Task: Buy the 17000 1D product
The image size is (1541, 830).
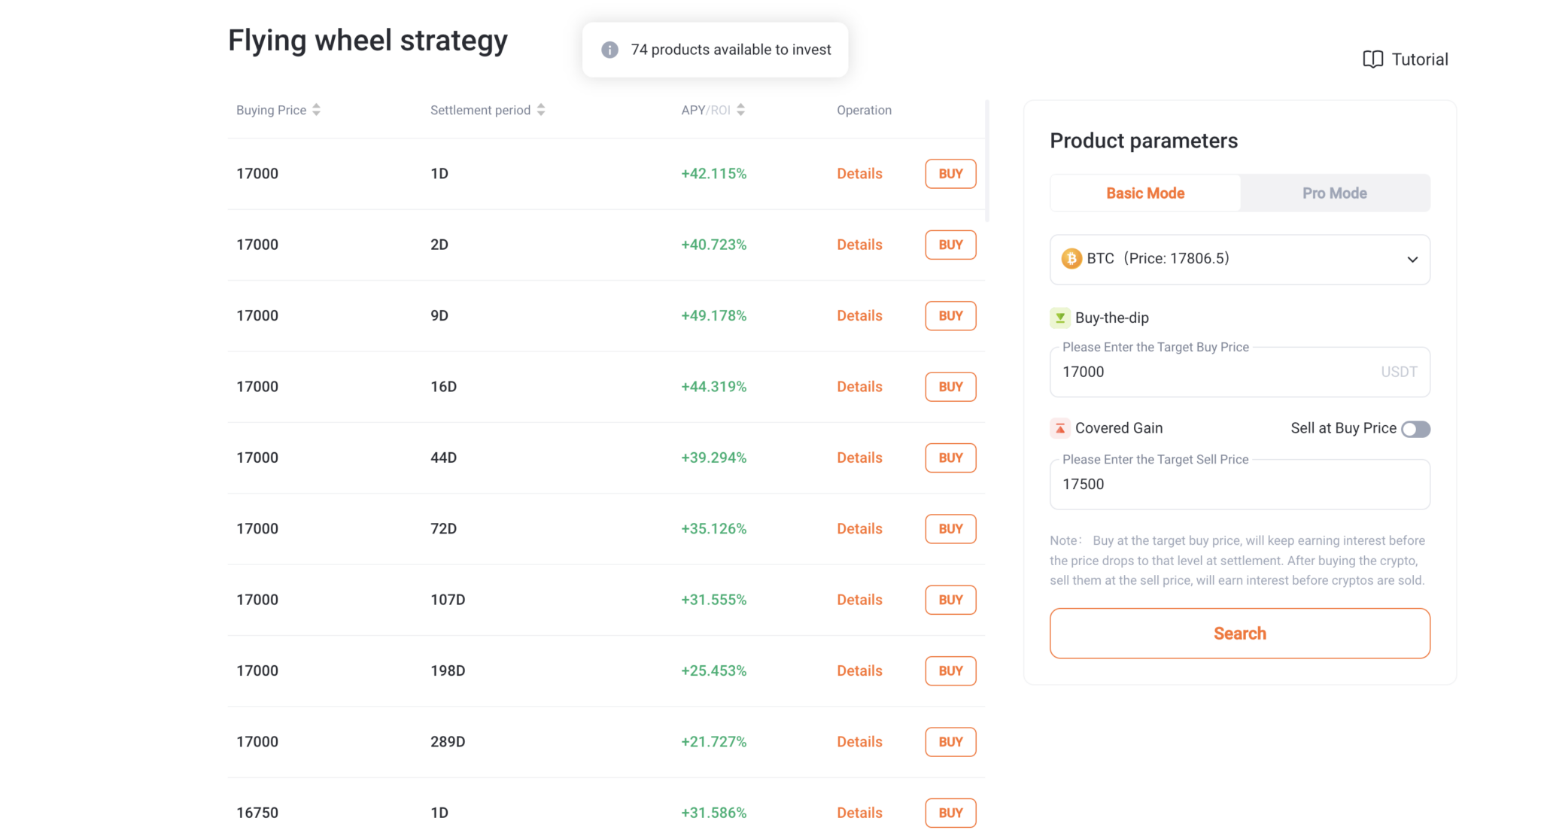Action: pos(950,174)
